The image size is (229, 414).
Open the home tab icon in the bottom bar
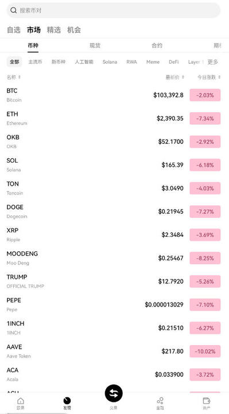point(21,401)
